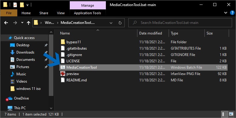
Task: Click the pin icon beside Pictures
Action: point(46,67)
